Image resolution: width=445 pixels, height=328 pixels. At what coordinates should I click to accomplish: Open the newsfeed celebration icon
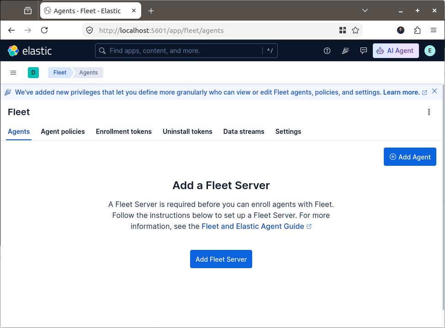(x=345, y=51)
